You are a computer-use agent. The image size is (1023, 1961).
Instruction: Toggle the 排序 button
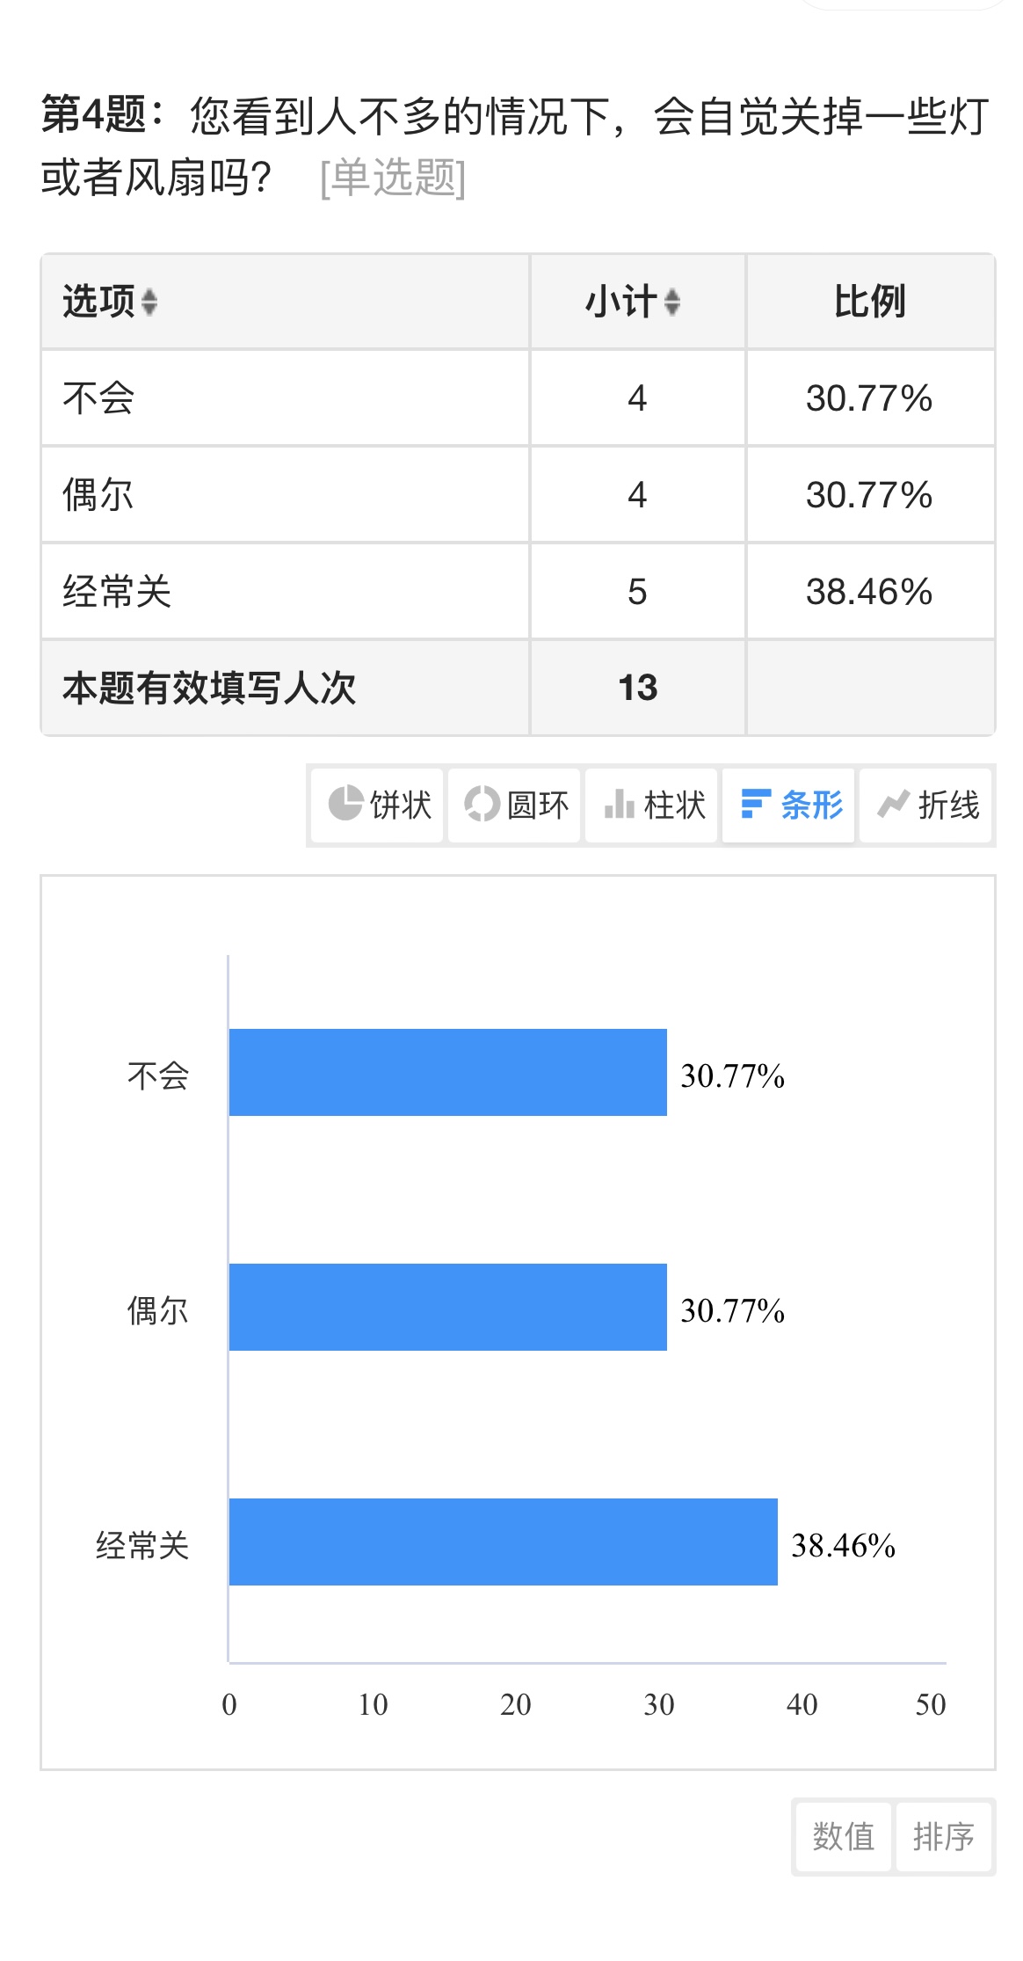(x=943, y=1836)
